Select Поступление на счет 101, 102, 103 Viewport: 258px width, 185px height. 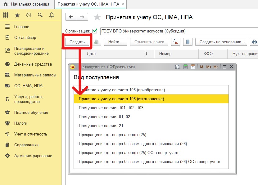click(x=151, y=108)
